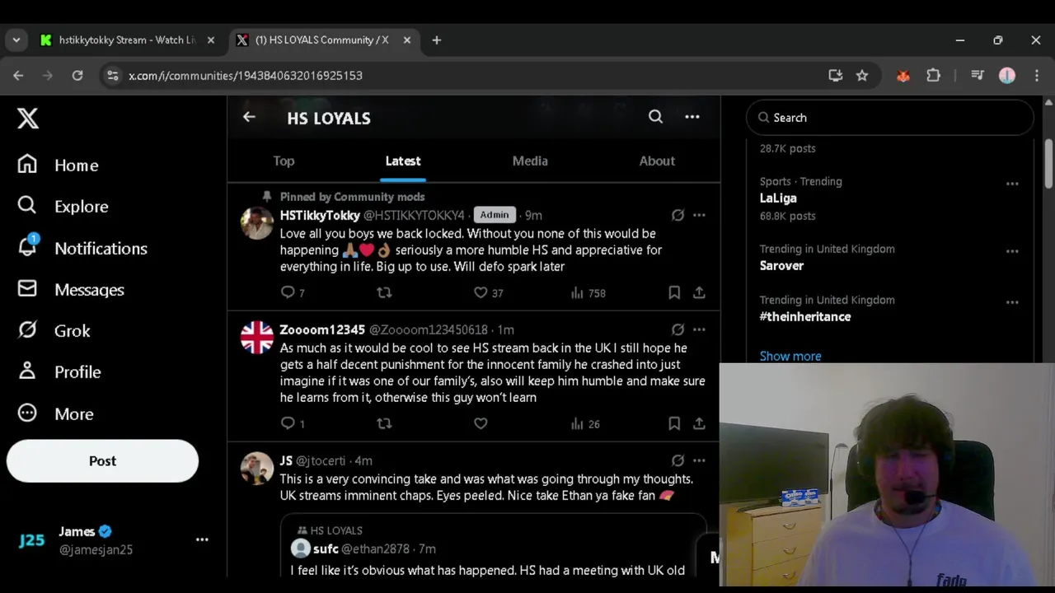The image size is (1055, 593).
Task: Open options for #theinheritance trend
Action: pos(1012,302)
